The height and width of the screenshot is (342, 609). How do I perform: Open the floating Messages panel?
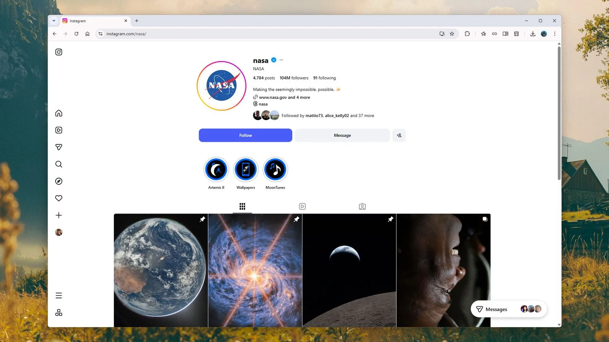(x=509, y=309)
